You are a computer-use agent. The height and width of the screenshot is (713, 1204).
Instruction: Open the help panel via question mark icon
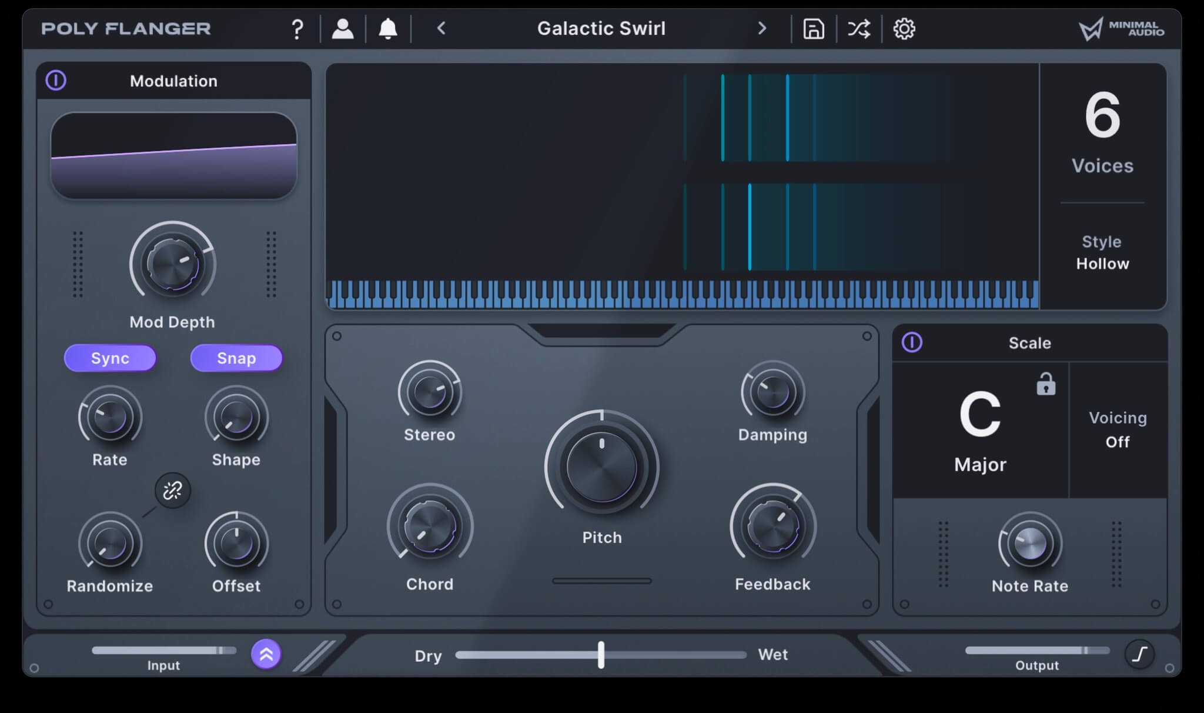pyautogui.click(x=297, y=28)
